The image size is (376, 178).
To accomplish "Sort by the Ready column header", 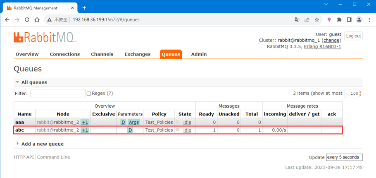I will [207, 114].
